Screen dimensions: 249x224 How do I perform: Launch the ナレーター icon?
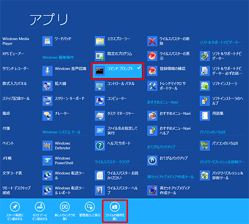point(47,116)
